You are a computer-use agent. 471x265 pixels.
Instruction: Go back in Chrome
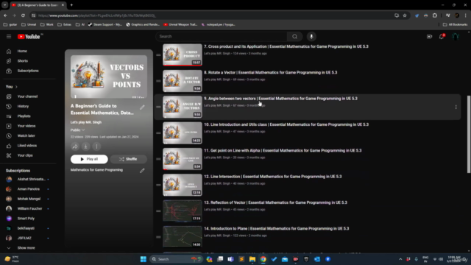(5, 15)
